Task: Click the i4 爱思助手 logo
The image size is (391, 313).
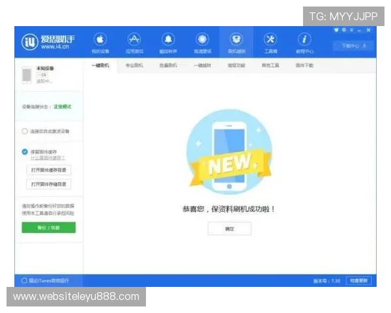Action: (48, 42)
